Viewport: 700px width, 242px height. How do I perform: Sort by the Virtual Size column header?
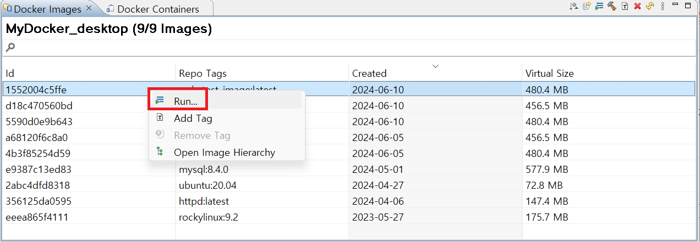(549, 73)
